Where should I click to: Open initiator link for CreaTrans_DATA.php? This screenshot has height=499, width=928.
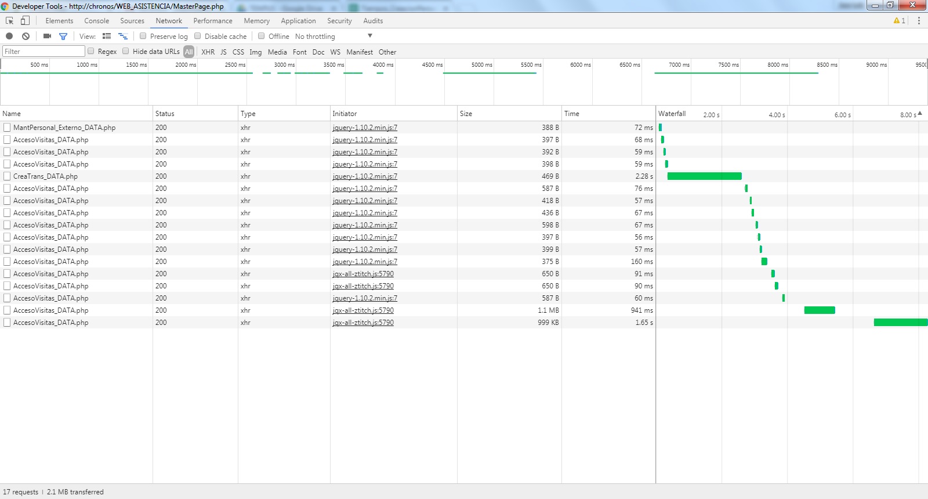(365, 176)
